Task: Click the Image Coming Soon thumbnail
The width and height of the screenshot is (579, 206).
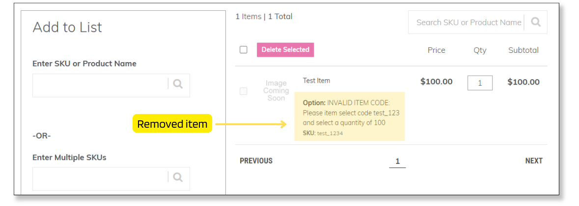Action: [x=276, y=91]
